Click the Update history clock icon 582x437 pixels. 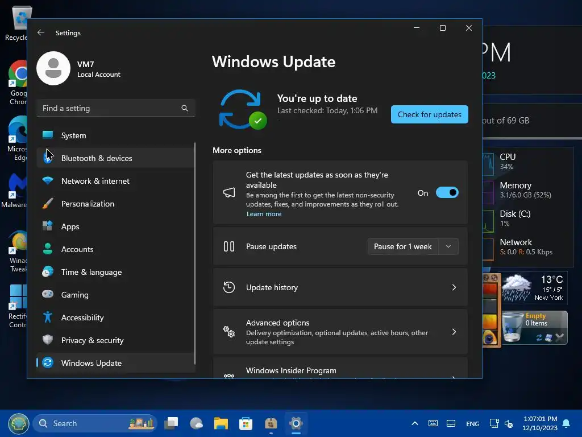pos(229,287)
